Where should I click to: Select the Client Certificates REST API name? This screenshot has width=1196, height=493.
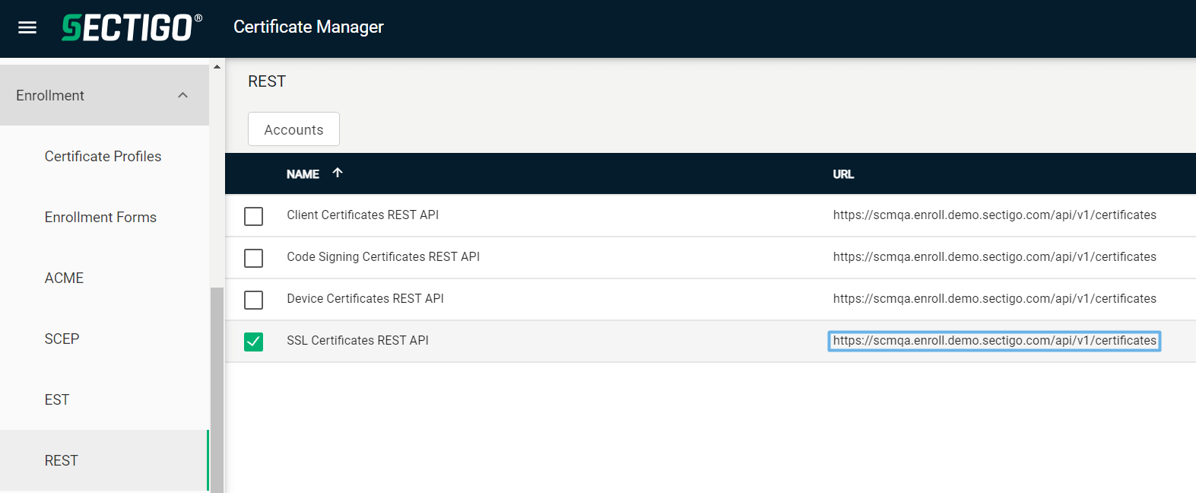point(363,215)
